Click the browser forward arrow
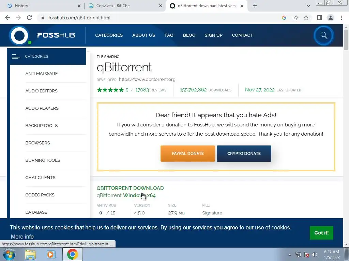349x261 pixels. coord(18,18)
